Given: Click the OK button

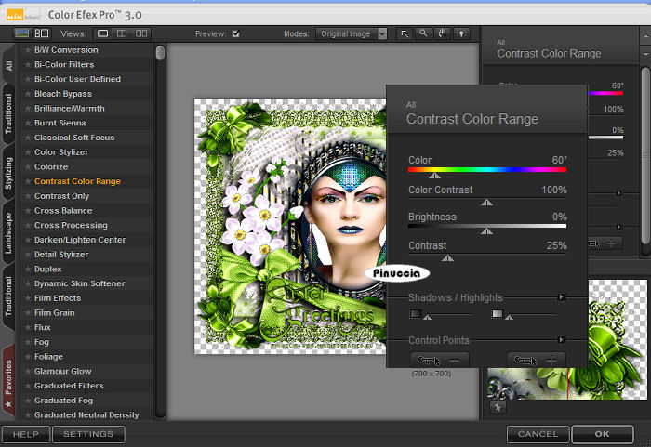Looking at the screenshot, I should point(602,434).
